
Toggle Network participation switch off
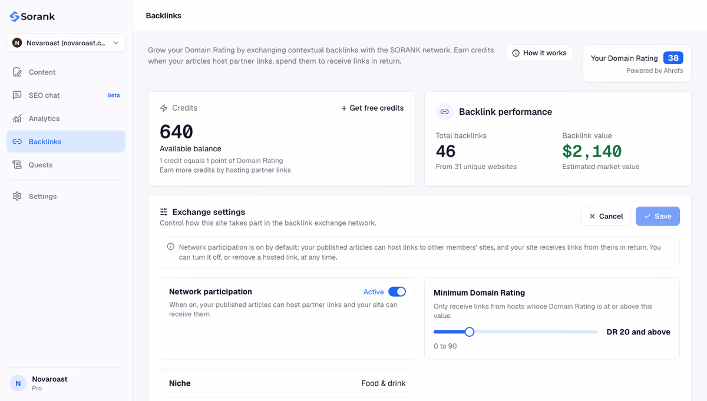397,291
